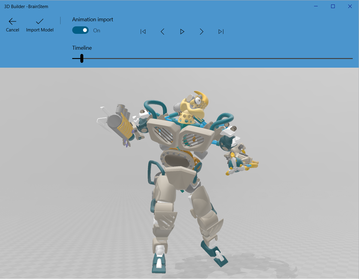Viewport: 359px width, 279px height.
Task: Jump to first animation frame
Action: coord(143,31)
